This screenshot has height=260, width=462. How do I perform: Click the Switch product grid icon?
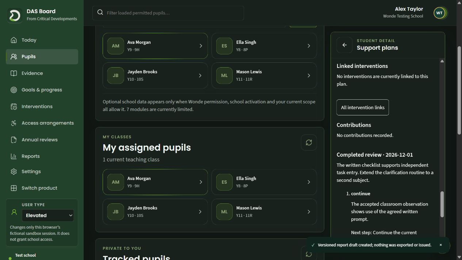pyautogui.click(x=14, y=188)
